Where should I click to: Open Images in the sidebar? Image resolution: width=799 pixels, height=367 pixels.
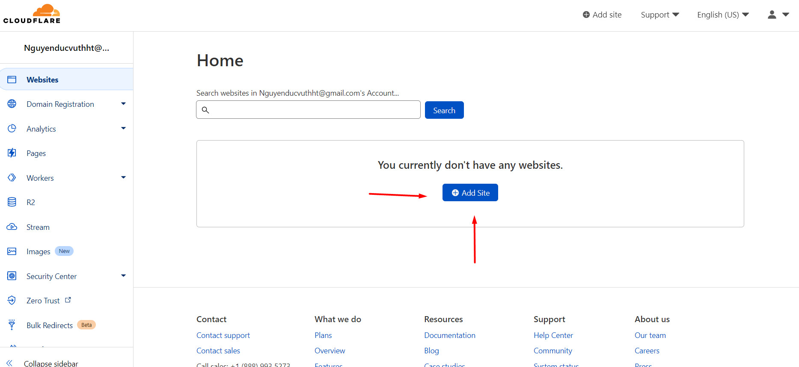(x=39, y=252)
